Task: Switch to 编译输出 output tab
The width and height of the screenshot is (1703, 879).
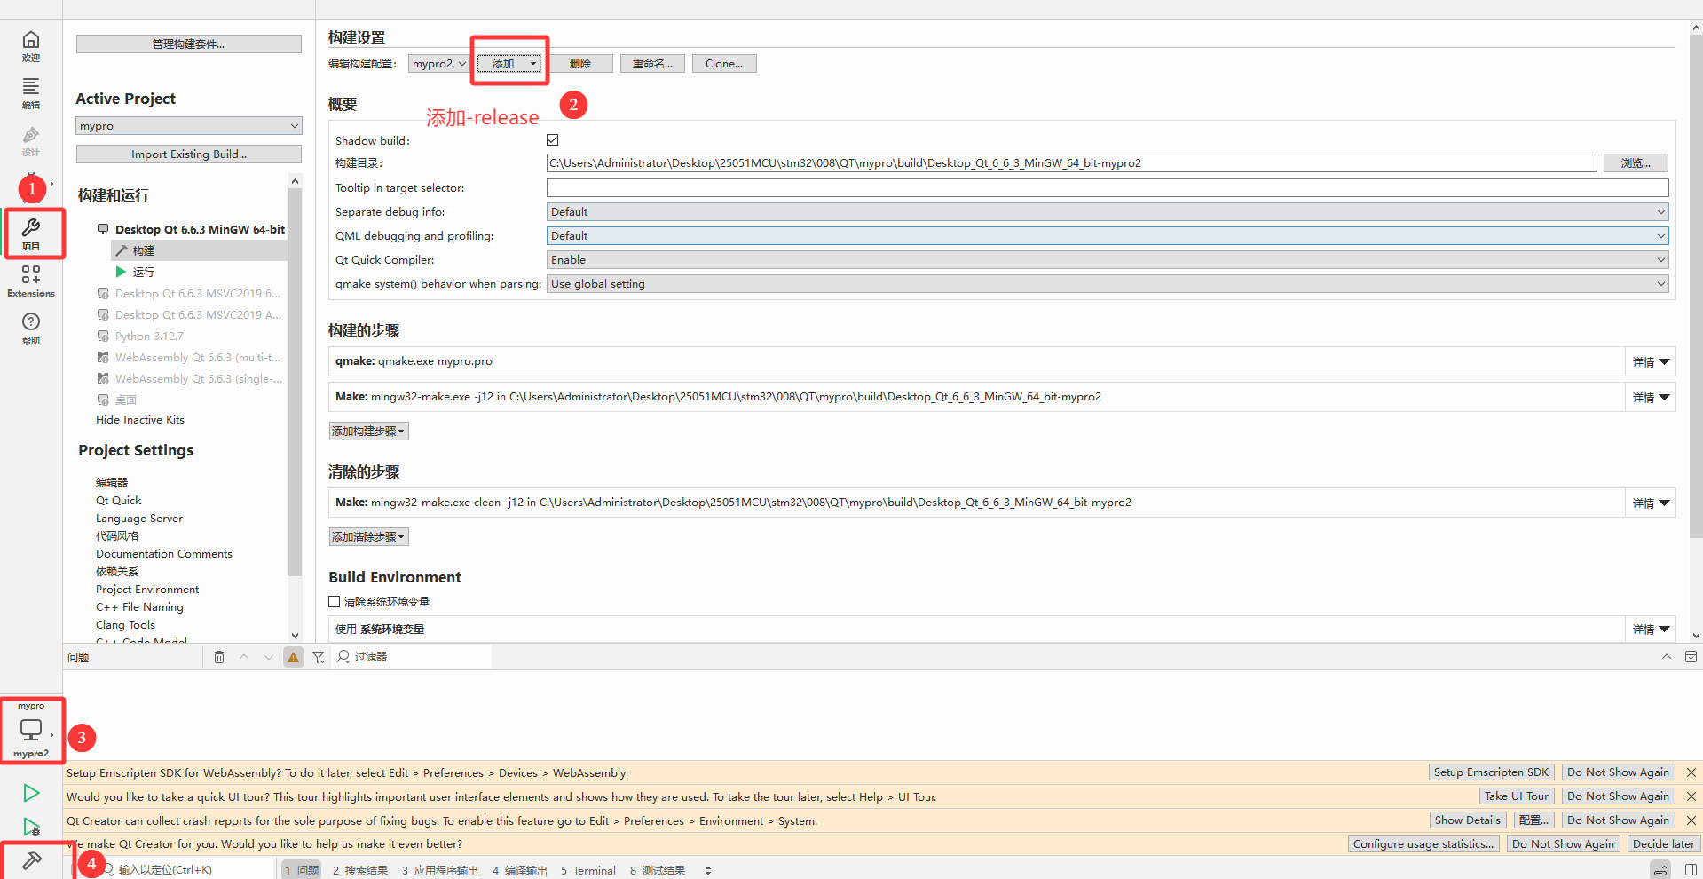Action: pyautogui.click(x=520, y=870)
